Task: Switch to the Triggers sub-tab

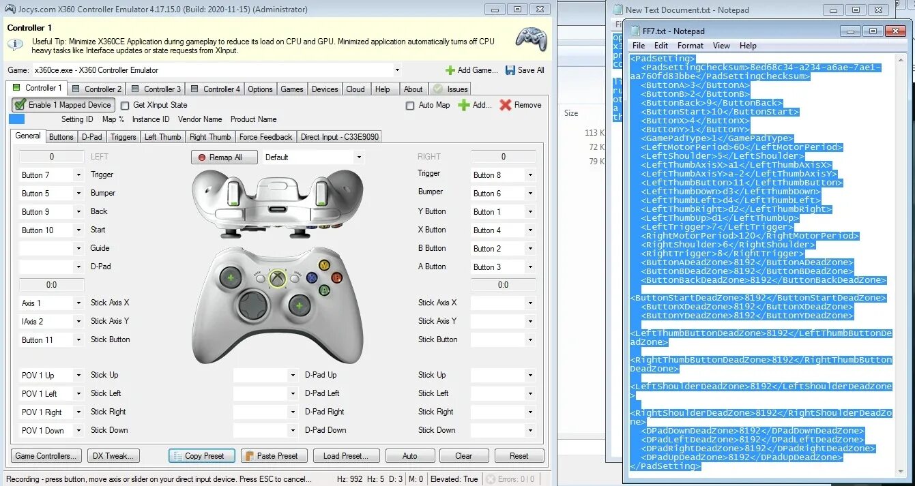Action: tap(124, 137)
